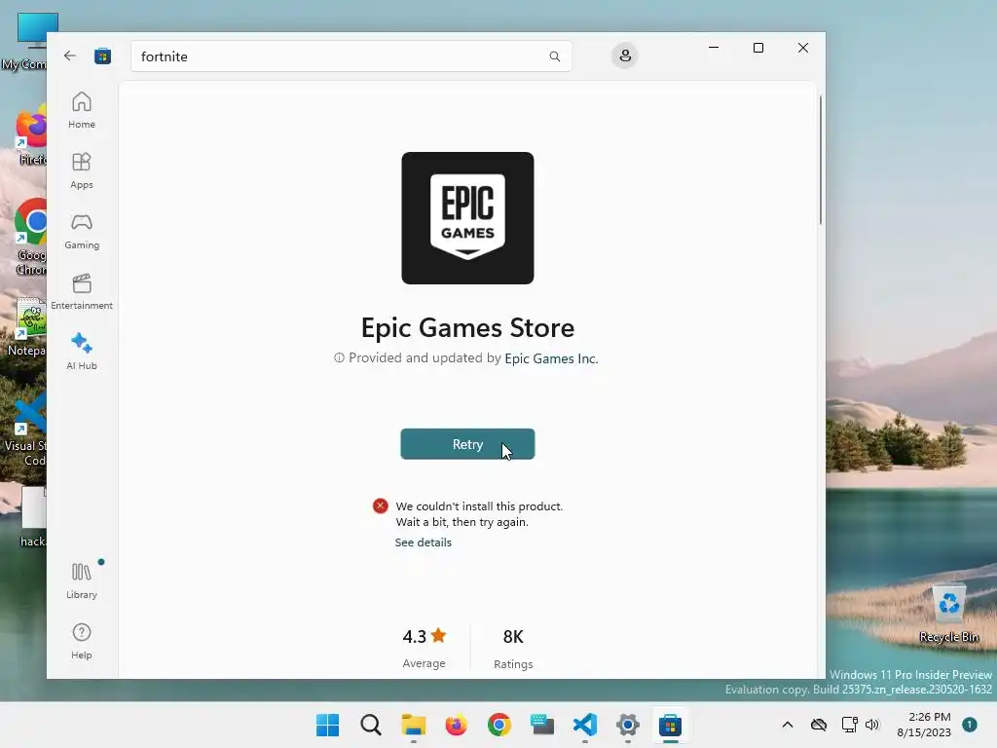The height and width of the screenshot is (748, 997).
Task: Minimize the Microsoft Store window
Action: coord(714,48)
